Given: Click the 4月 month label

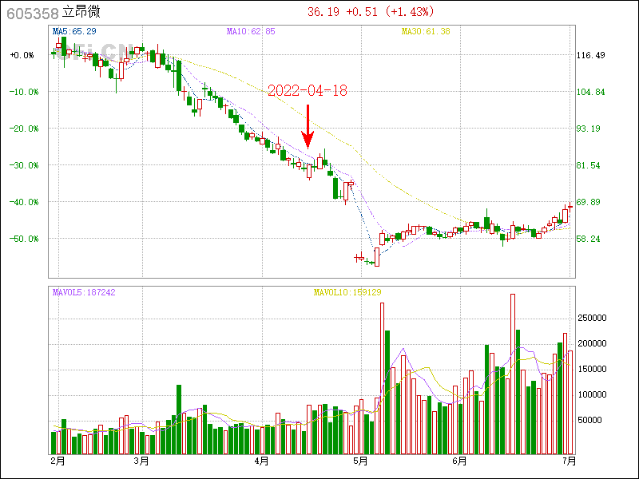Looking at the screenshot, I should [x=261, y=461].
